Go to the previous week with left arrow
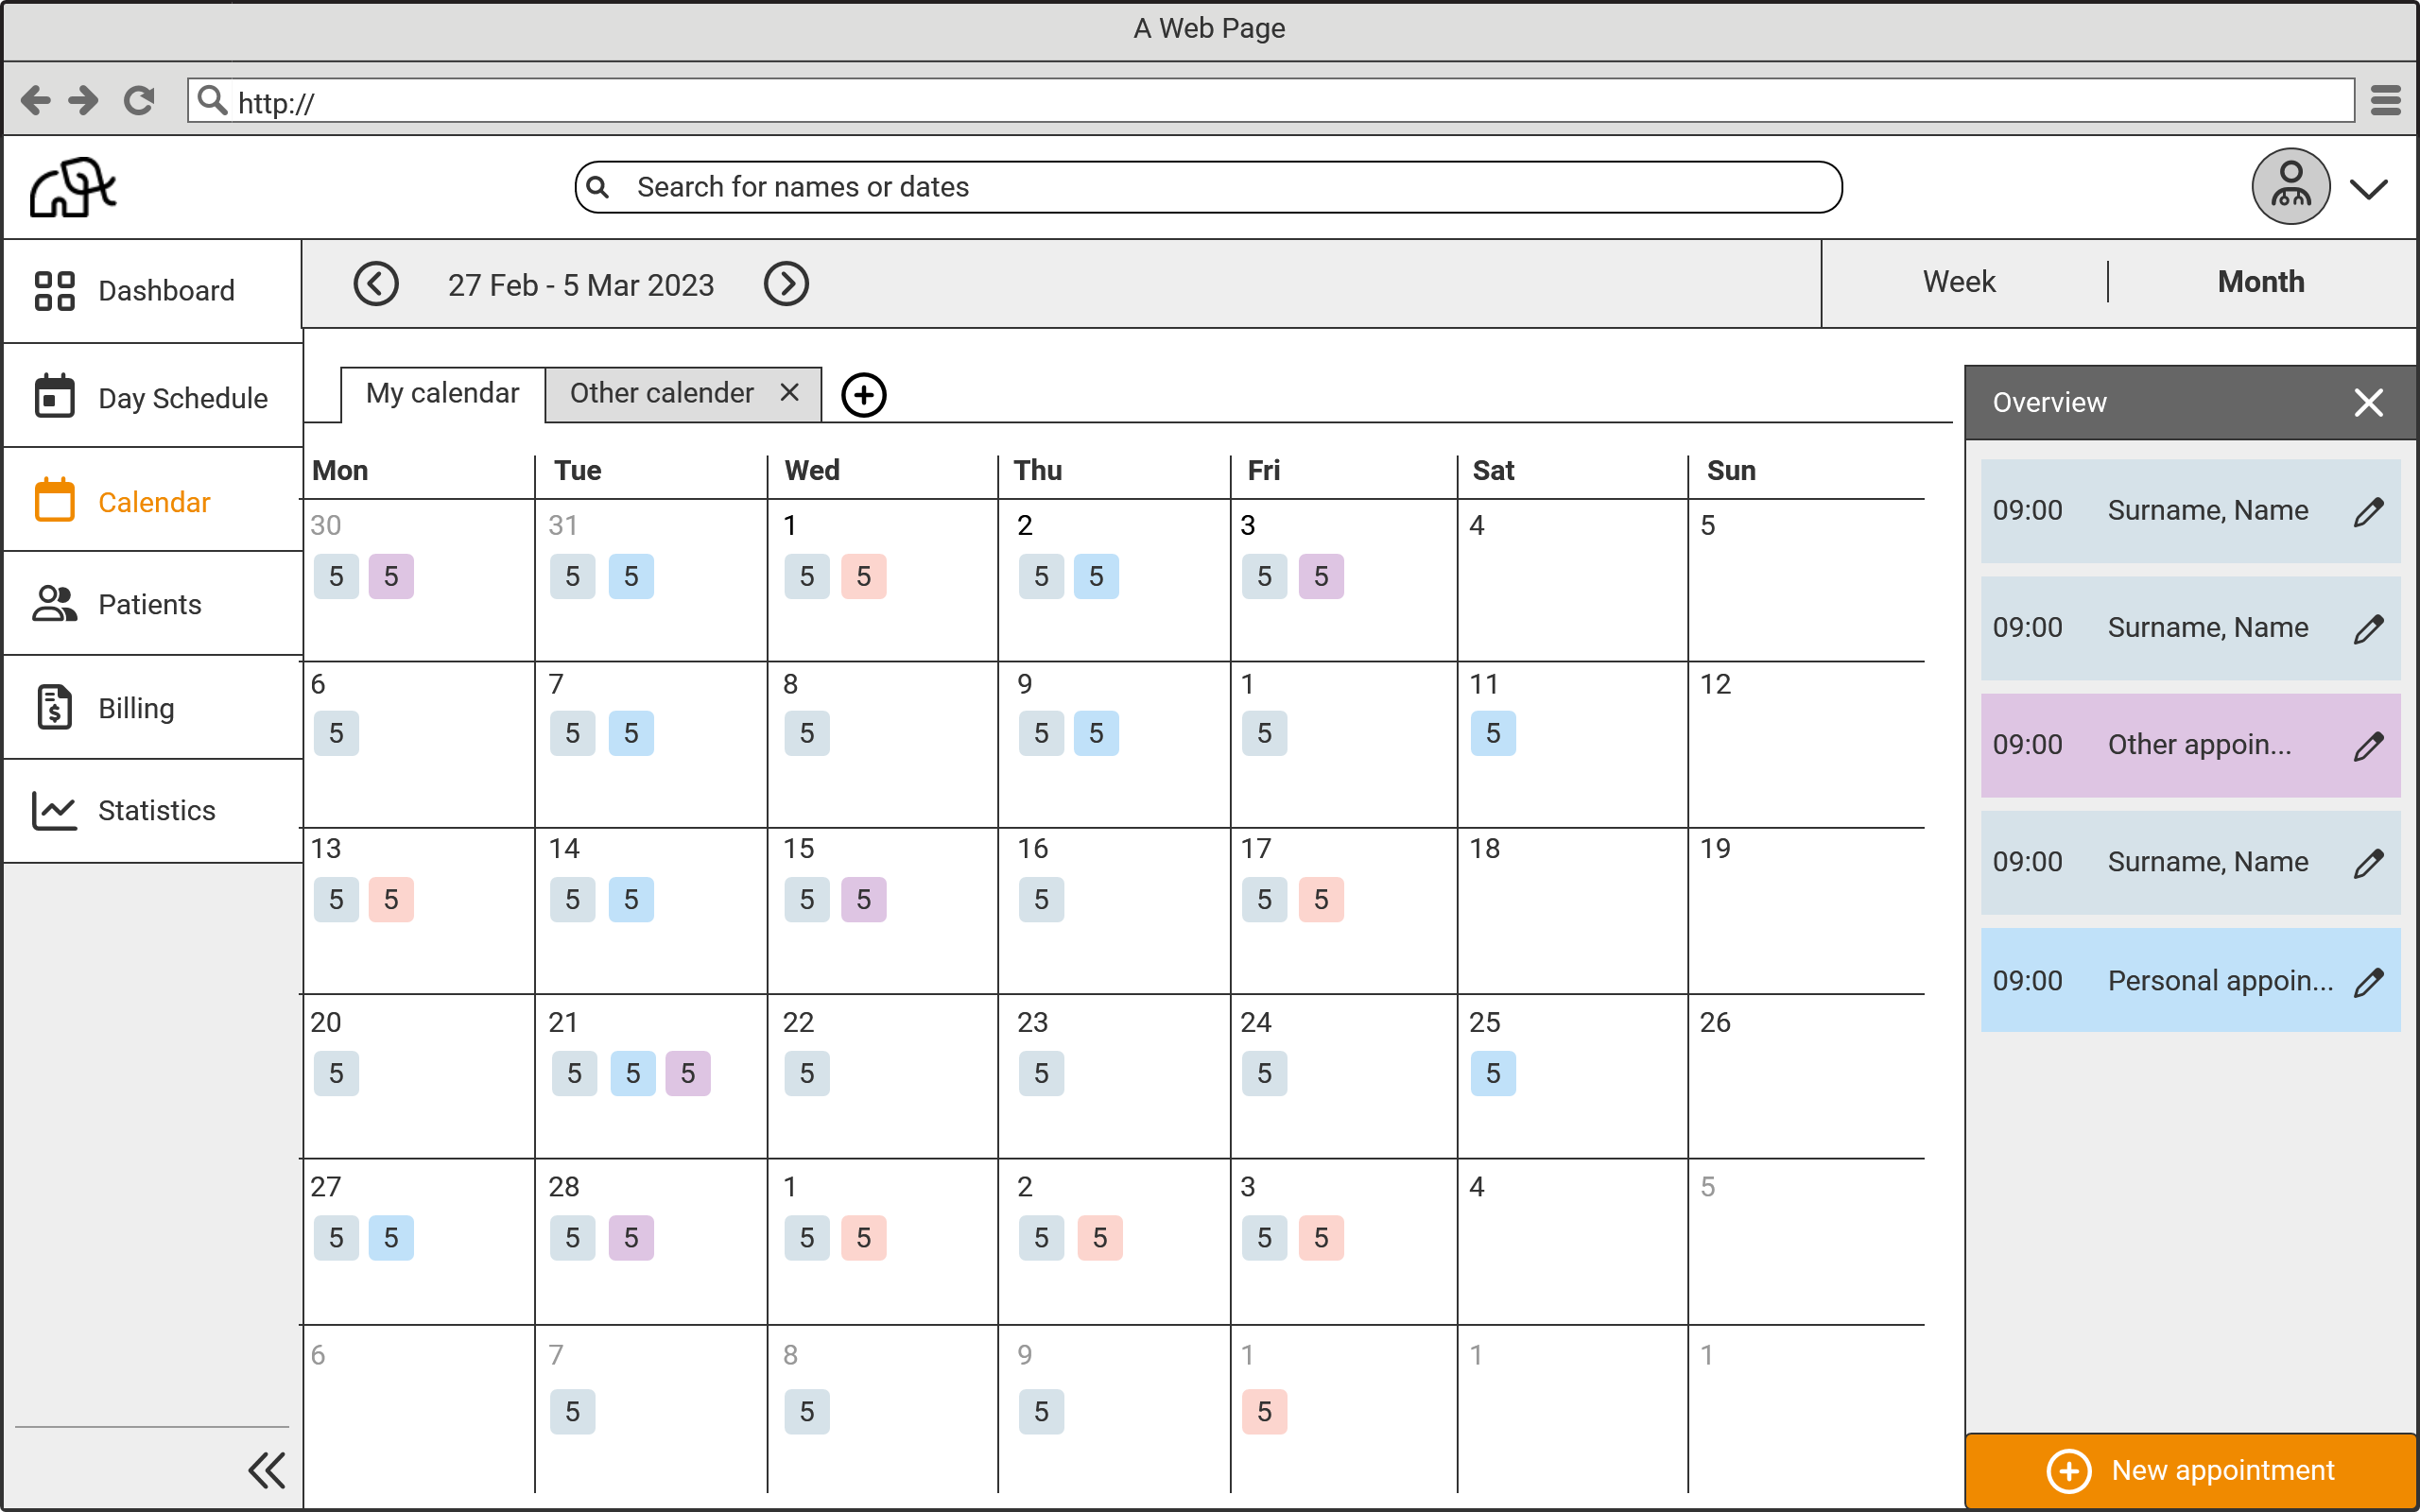 pyautogui.click(x=377, y=283)
